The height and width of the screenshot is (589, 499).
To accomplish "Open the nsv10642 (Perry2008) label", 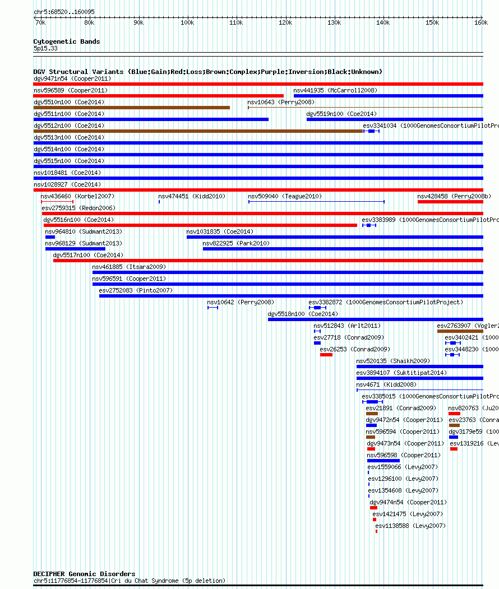I will [x=241, y=302].
